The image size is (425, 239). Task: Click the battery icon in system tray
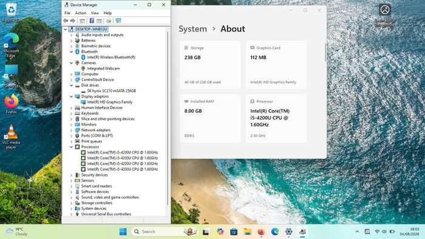[x=392, y=232]
